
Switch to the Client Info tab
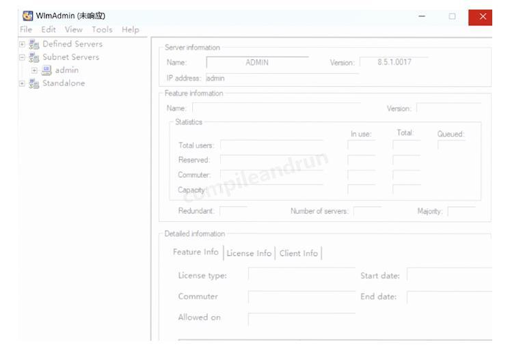point(299,253)
